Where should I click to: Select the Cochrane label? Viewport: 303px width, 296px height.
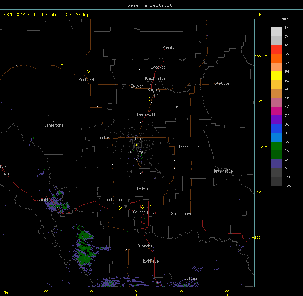pos(113,200)
